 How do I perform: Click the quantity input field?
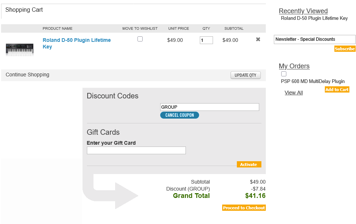206,40
